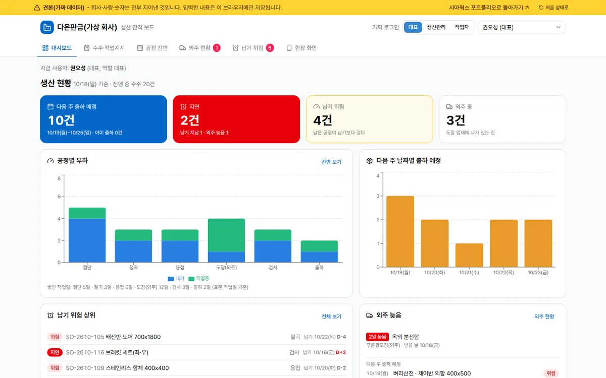Click the alarm icon in red 지연 card
Image resolution: width=606 pixels, height=378 pixels.
183,107
